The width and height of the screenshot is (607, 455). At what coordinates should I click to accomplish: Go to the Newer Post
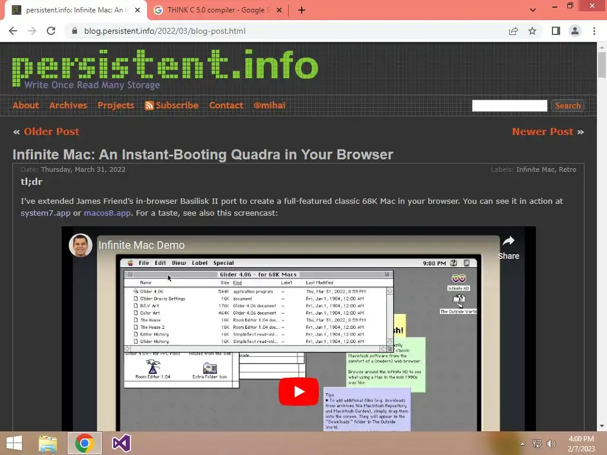[x=542, y=132]
